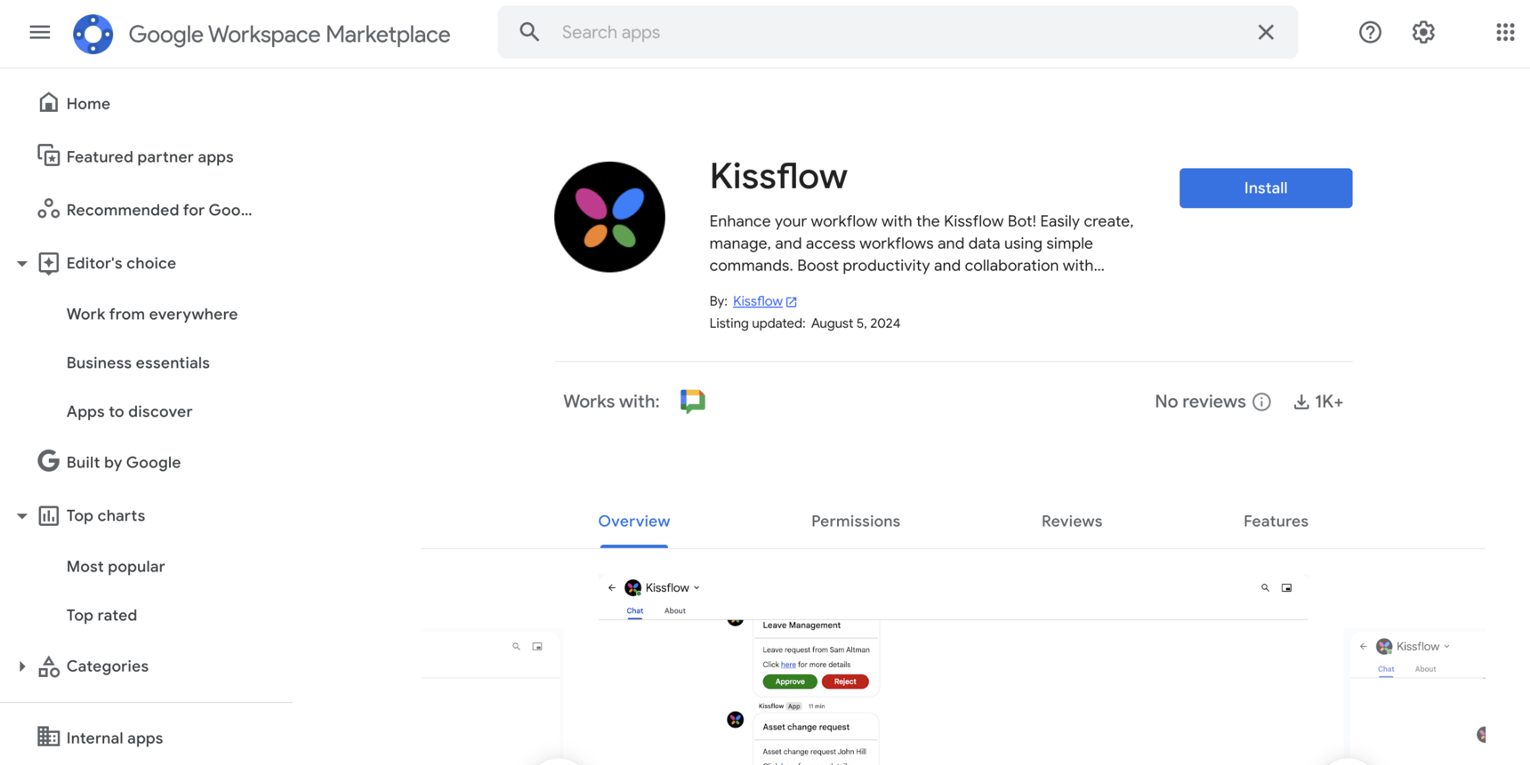This screenshot has height=765, width=1530.
Task: Click the Internal apps building icon
Action: tap(48, 737)
